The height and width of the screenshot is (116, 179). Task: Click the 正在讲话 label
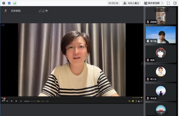click(16, 11)
